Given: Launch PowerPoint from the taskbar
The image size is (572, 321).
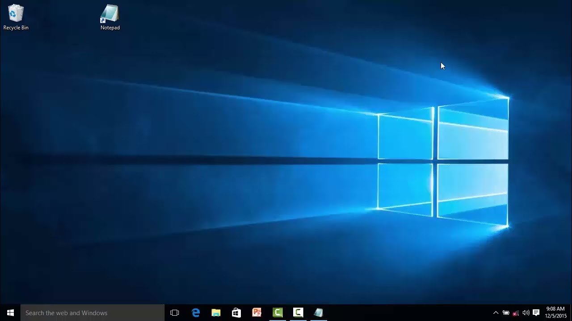Looking at the screenshot, I should [257, 313].
